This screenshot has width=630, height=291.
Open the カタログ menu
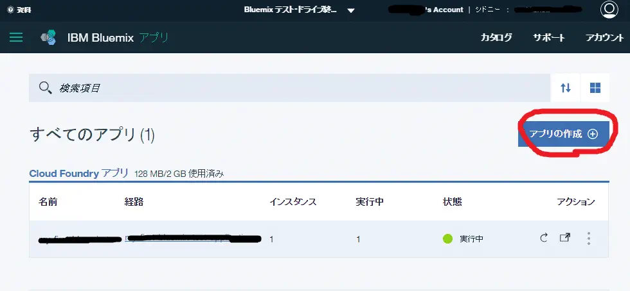[496, 37]
